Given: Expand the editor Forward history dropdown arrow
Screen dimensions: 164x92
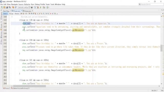Looking at the screenshot, I should point(27,14).
